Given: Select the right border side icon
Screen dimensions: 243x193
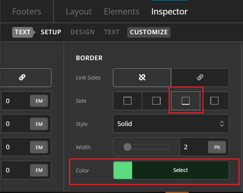Looking at the screenshot, I should [x=156, y=101].
